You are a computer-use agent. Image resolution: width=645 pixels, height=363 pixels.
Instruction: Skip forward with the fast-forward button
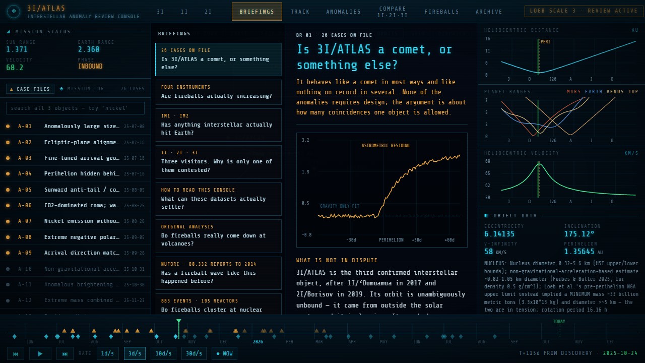[65, 353]
